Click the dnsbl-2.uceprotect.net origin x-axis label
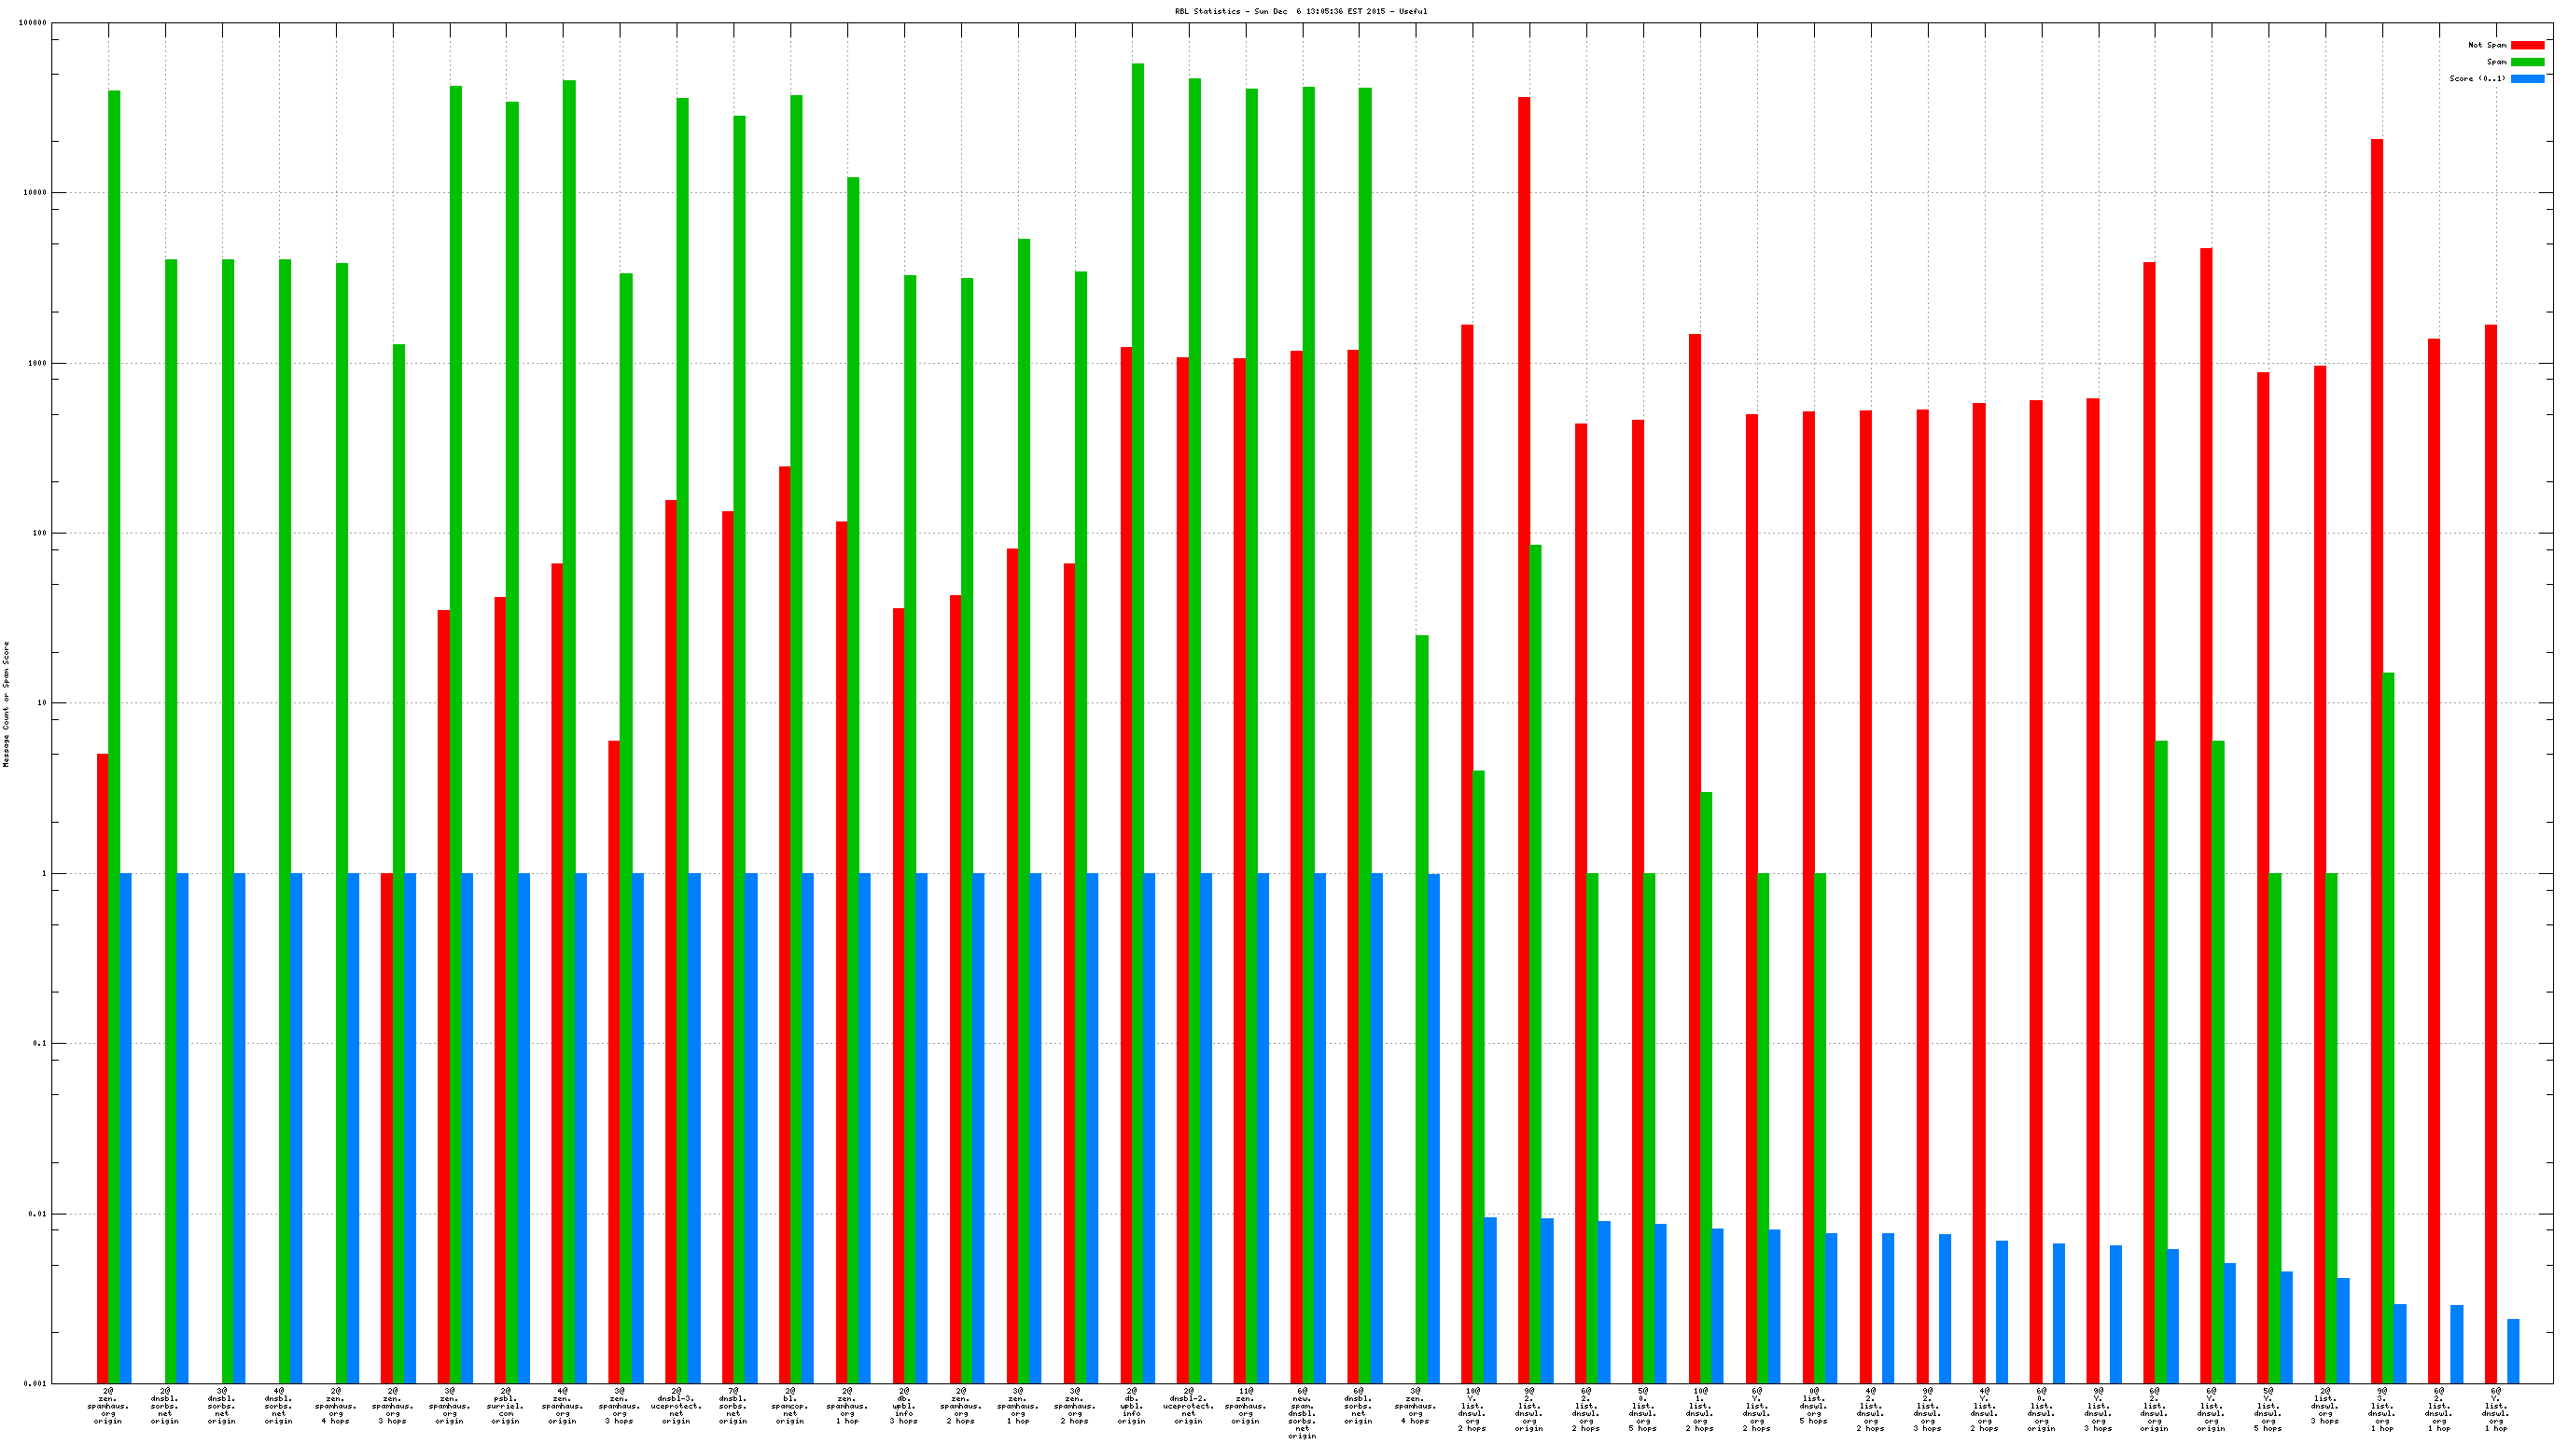This screenshot has height=1444, width=2568. point(1188,1406)
